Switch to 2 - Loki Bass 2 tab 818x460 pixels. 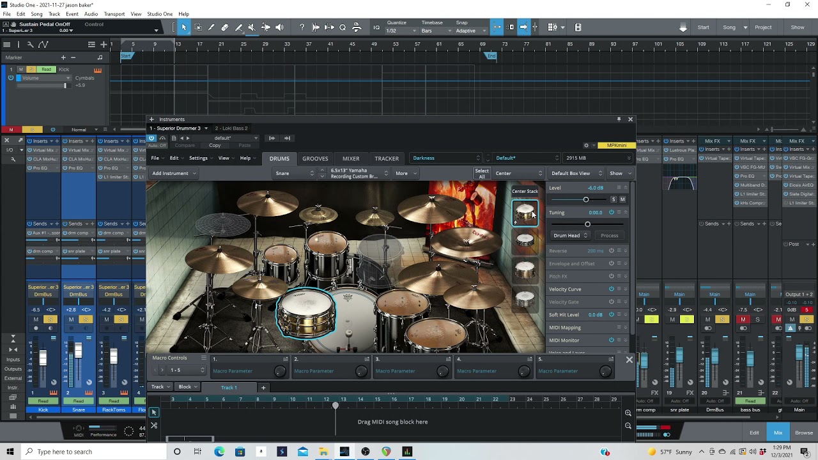pos(231,128)
